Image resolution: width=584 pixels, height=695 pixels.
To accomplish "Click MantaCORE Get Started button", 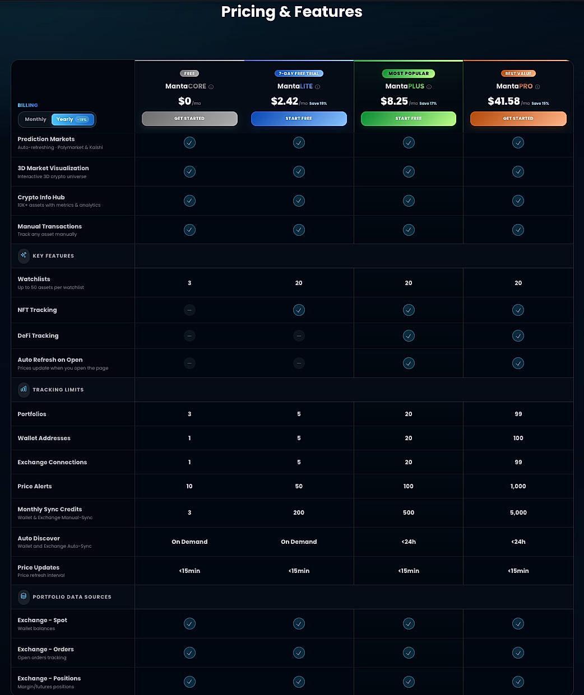I will click(x=189, y=119).
